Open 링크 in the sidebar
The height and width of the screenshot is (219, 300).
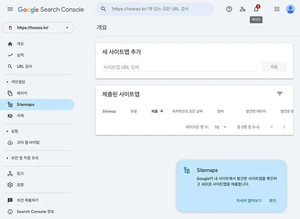point(37,174)
